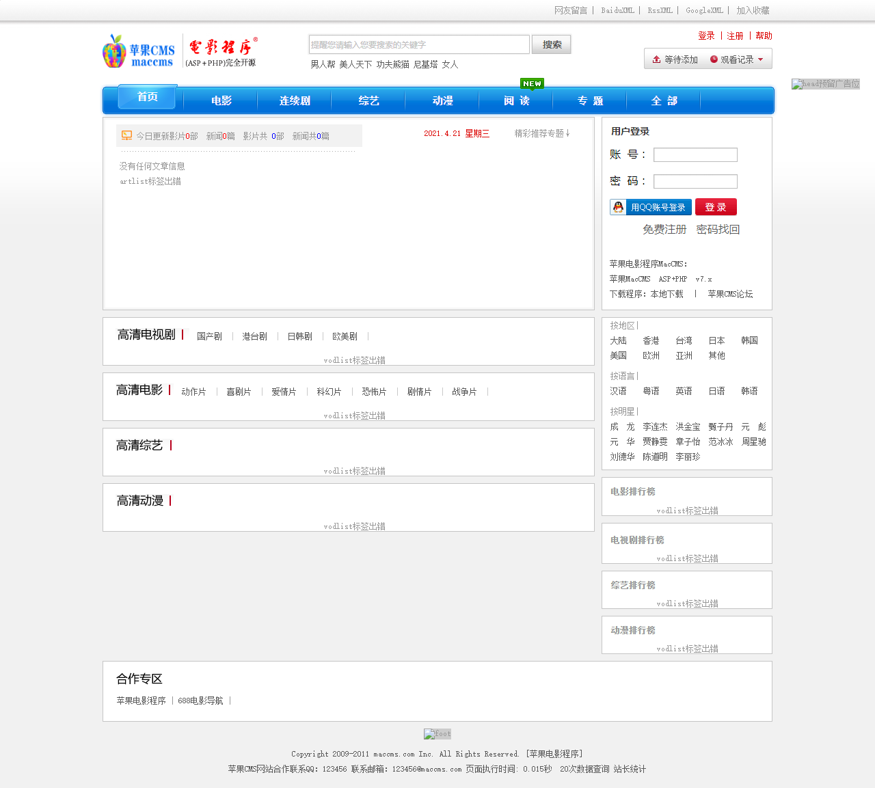
Task: Open the 动漫 nav tab
Action: (x=442, y=100)
